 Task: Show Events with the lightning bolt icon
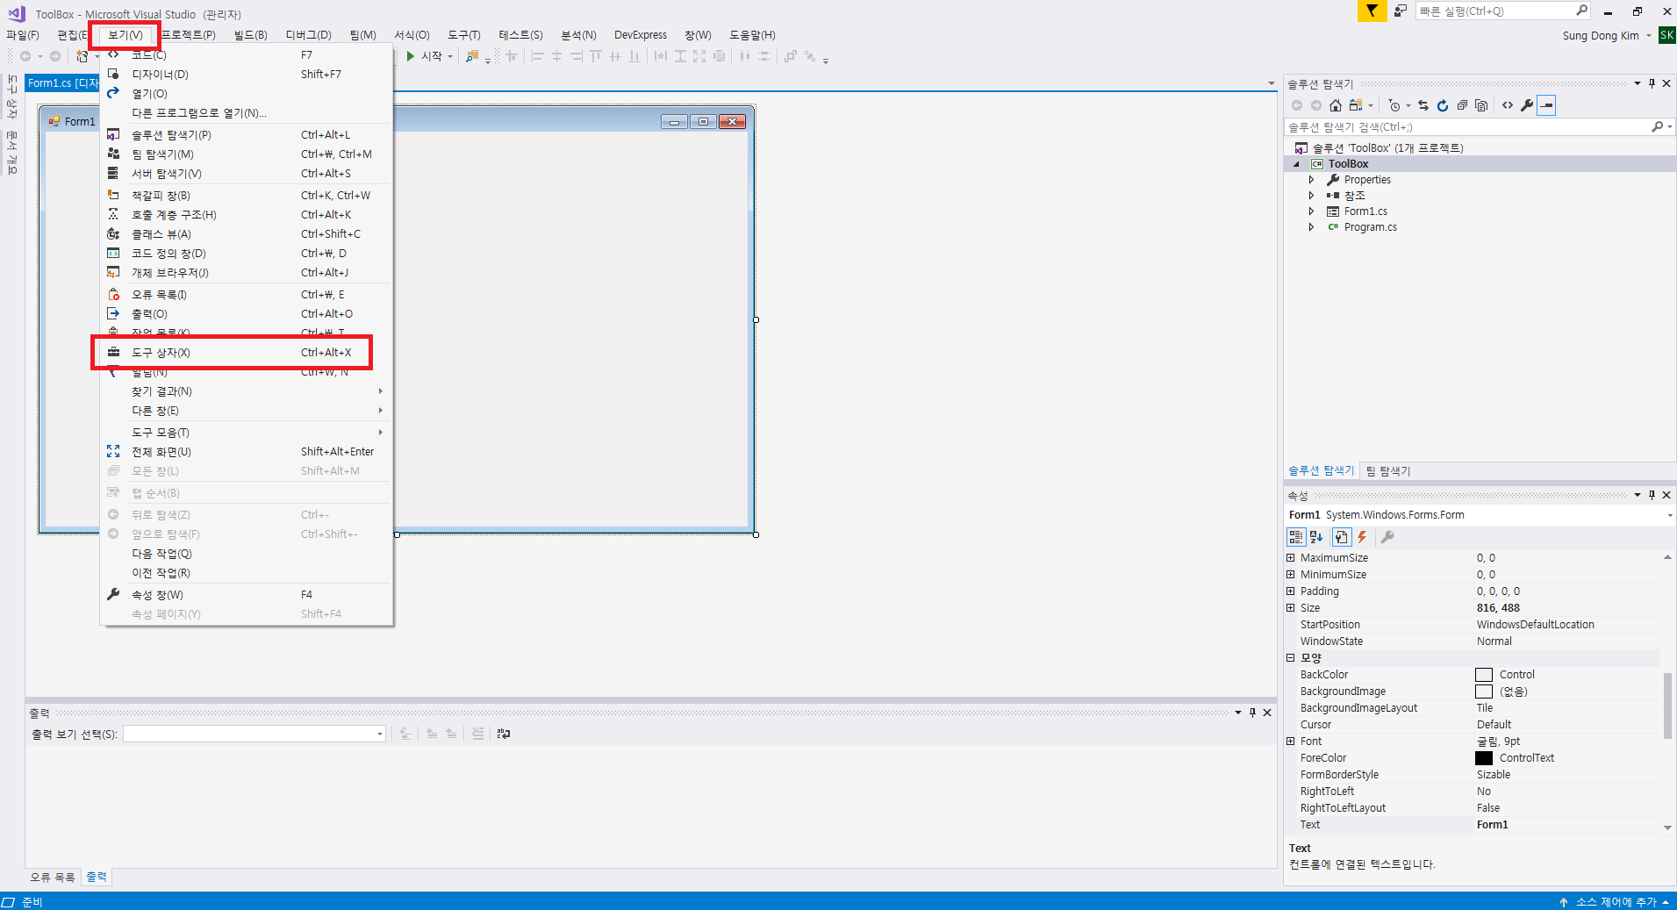tap(1363, 537)
